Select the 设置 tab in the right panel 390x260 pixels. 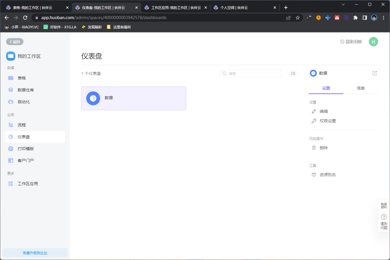pyautogui.click(x=326, y=88)
